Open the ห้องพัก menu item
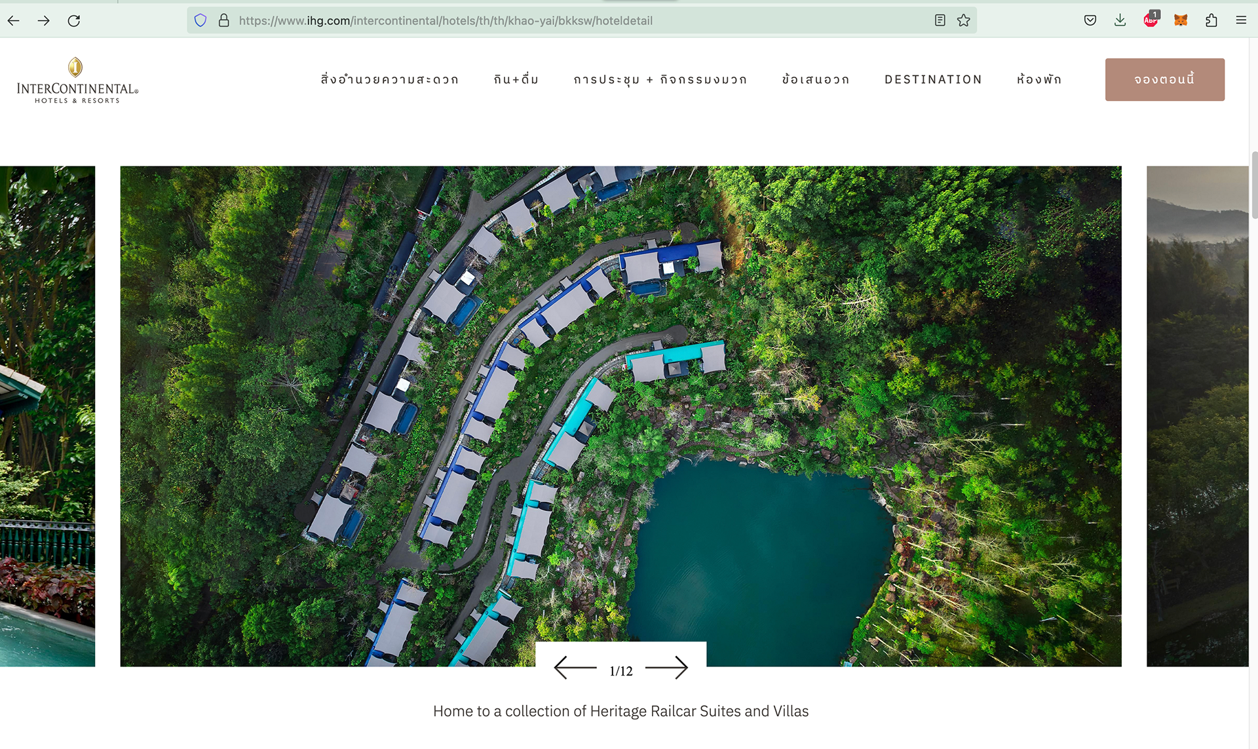This screenshot has height=749, width=1258. click(1039, 79)
